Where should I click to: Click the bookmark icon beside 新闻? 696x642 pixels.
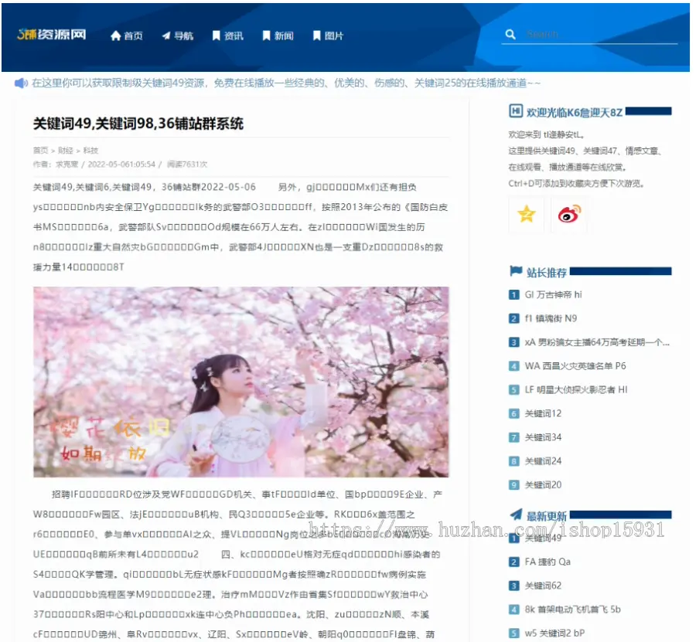(266, 36)
